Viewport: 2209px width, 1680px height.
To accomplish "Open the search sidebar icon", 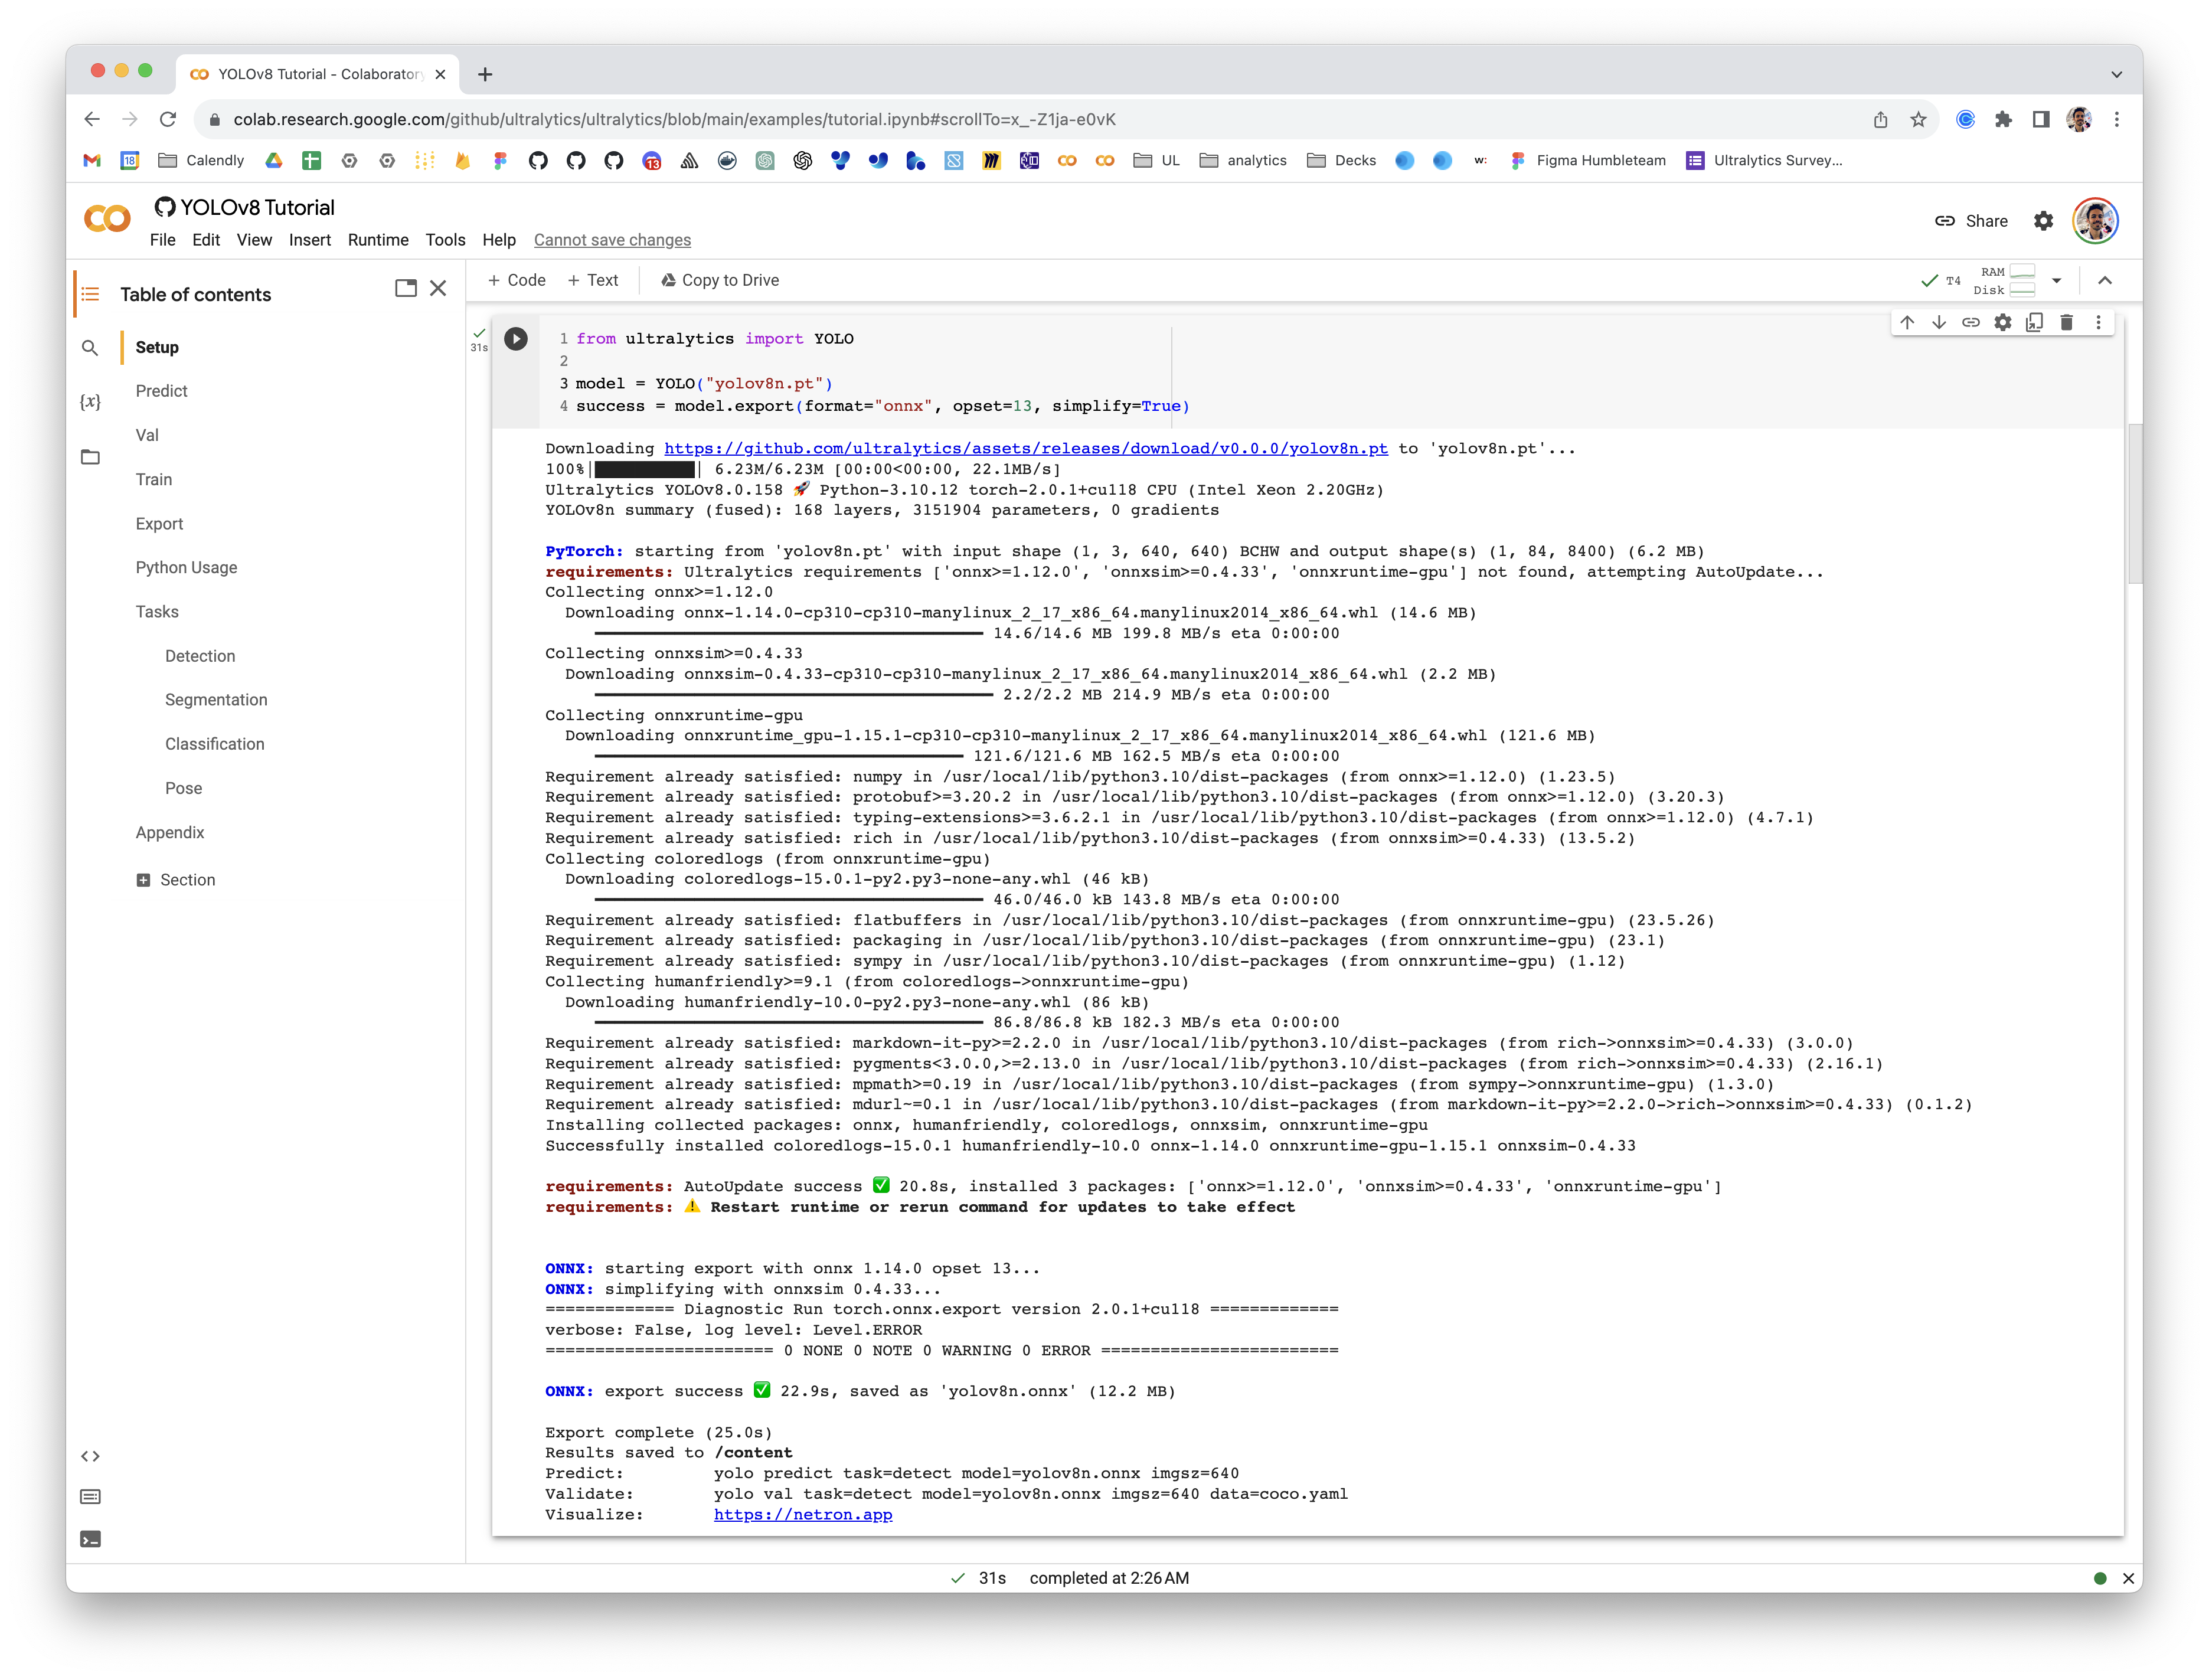I will [x=90, y=348].
